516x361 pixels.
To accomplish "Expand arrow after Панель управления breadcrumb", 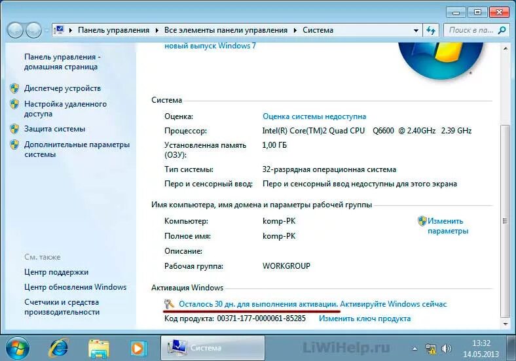I will (x=157, y=30).
